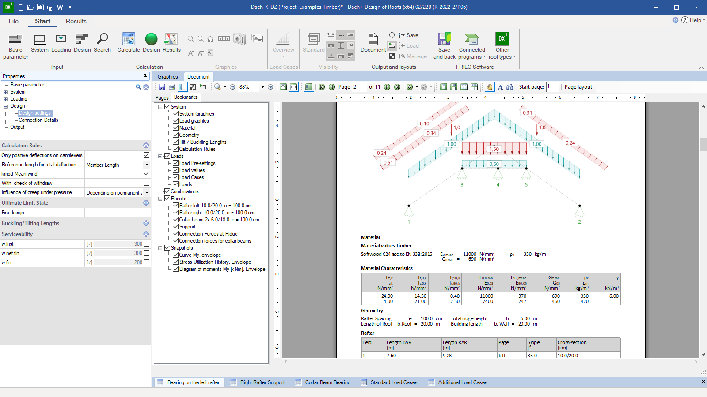The height and width of the screenshot is (397, 707).
Task: Toggle Only positive deflections on cantilevers
Action: pos(146,155)
